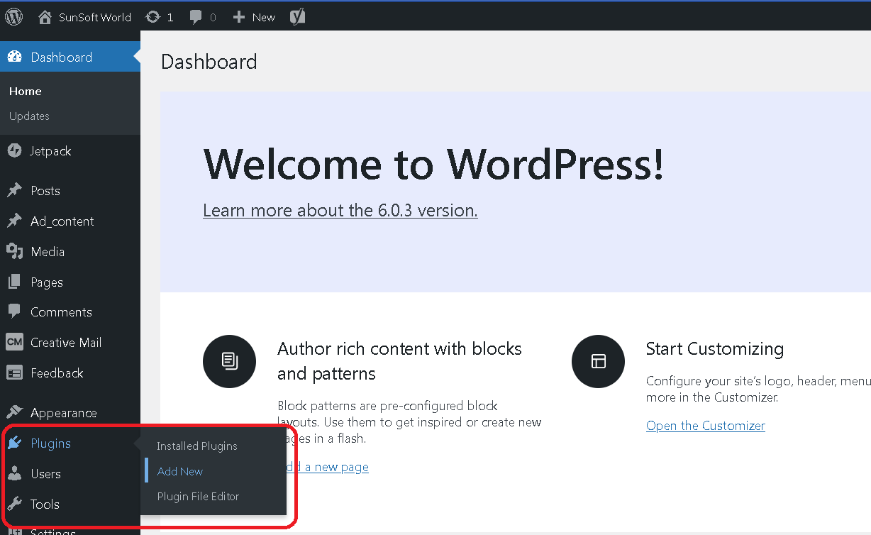
Task: Go to Pages in the sidebar
Action: click(x=70, y=282)
